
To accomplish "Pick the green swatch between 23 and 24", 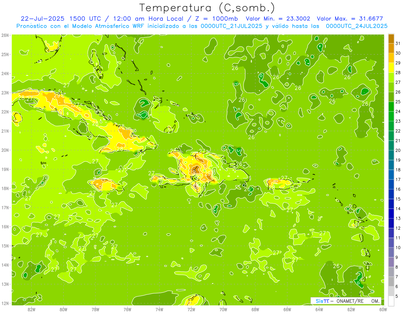I will pyautogui.click(x=391, y=116).
